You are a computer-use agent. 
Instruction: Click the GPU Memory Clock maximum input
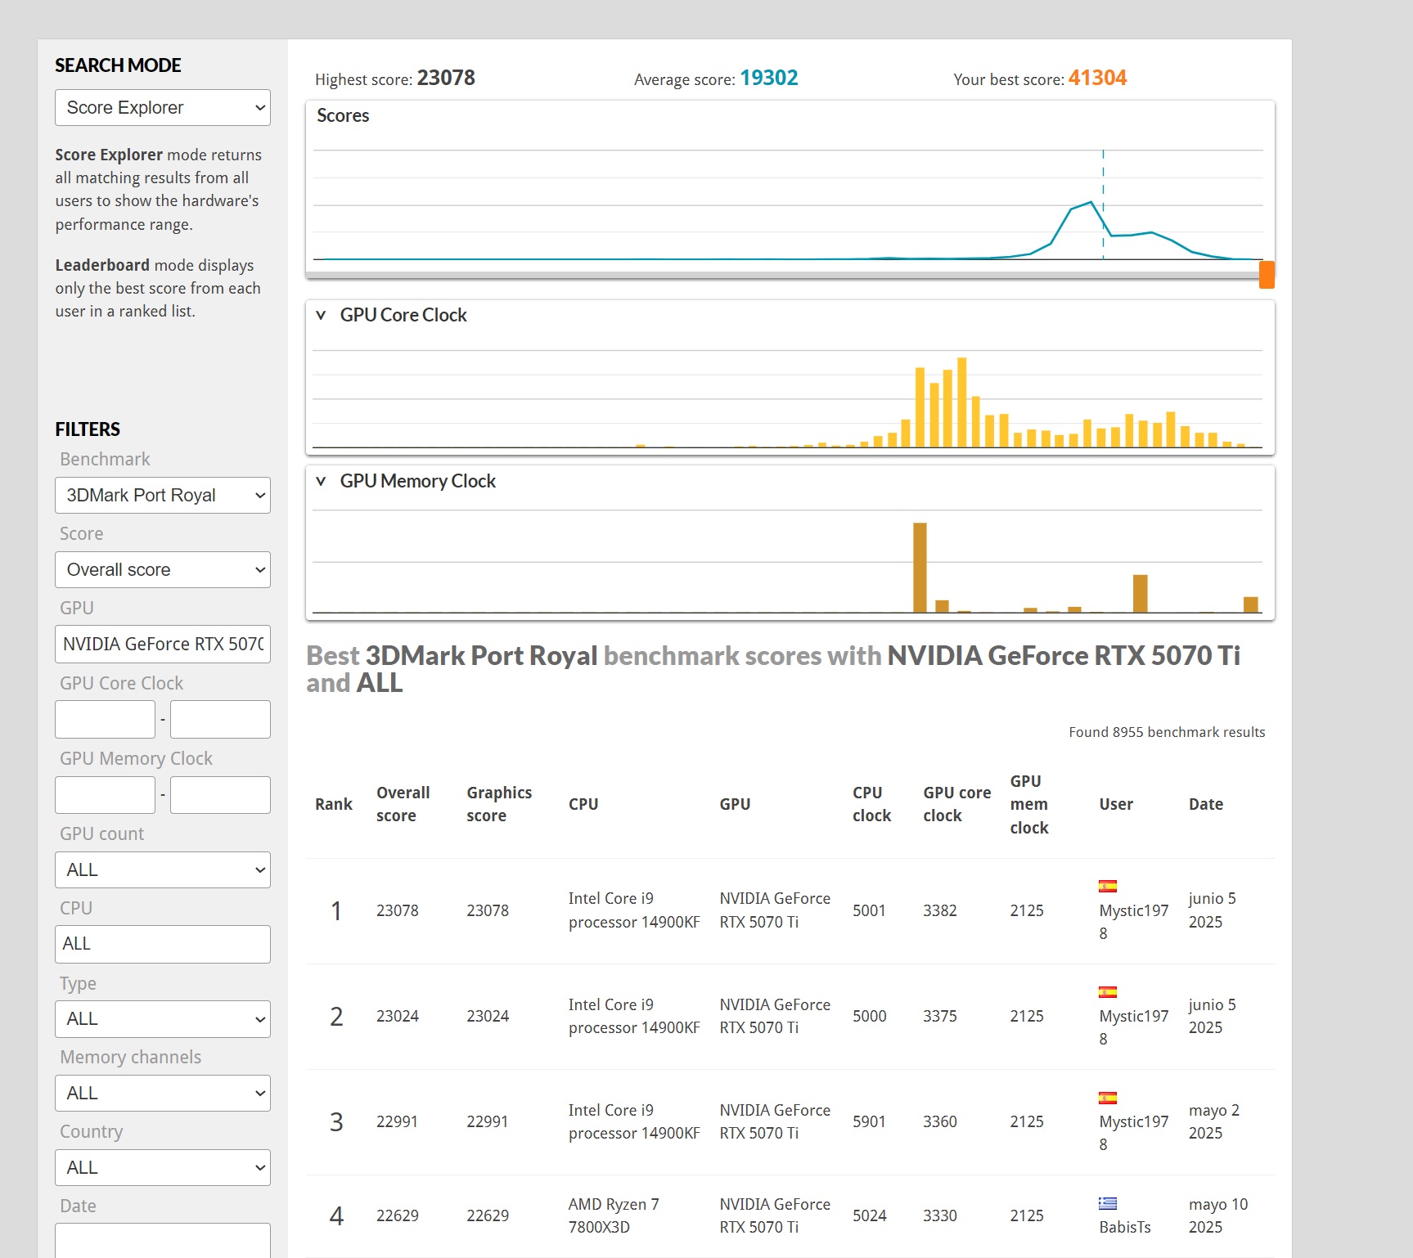220,795
